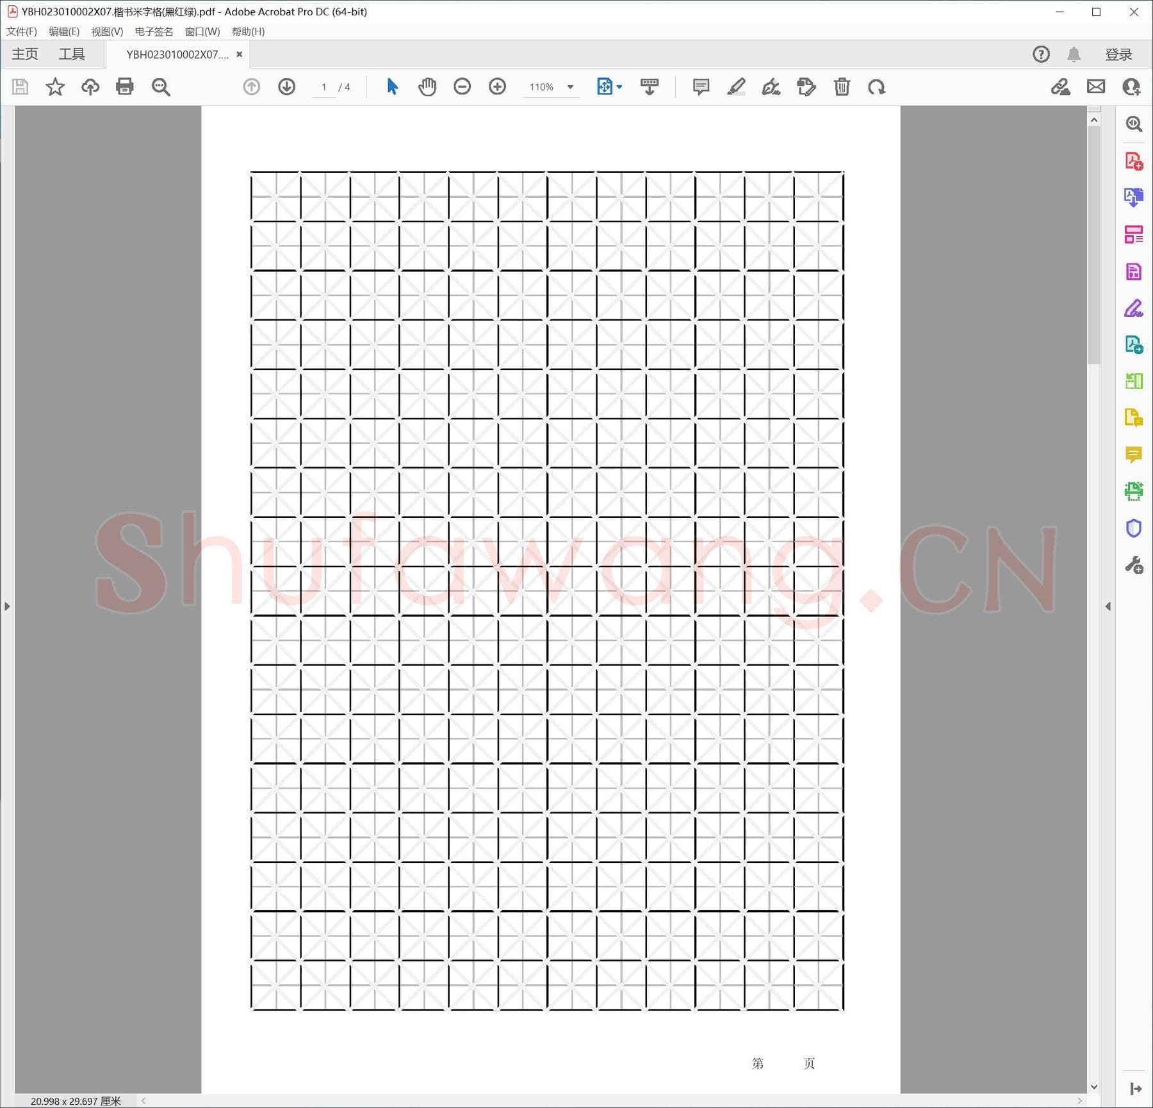Open green Compare Files tool
This screenshot has height=1108, width=1153.
(1134, 381)
